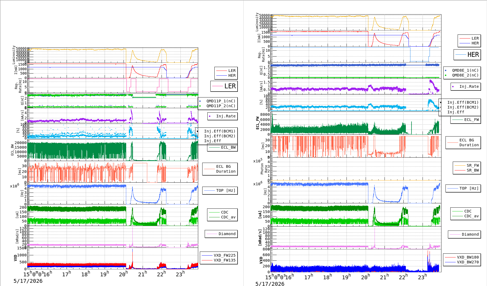Image resolution: width=487 pixels, height=286 pixels.
Task: Click the 23h time tick under LER plot
Action: (180, 274)
